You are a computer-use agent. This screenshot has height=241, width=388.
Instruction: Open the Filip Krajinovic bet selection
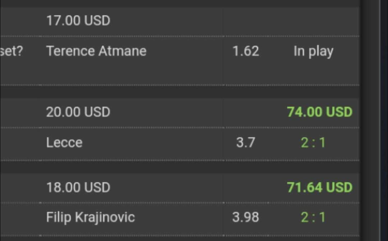(x=91, y=217)
